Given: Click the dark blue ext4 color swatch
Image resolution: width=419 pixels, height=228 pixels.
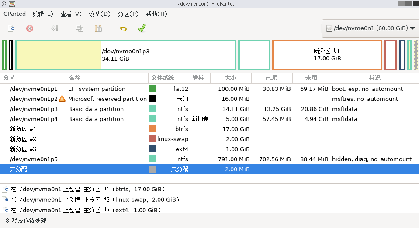Looking at the screenshot, I should point(153,149).
